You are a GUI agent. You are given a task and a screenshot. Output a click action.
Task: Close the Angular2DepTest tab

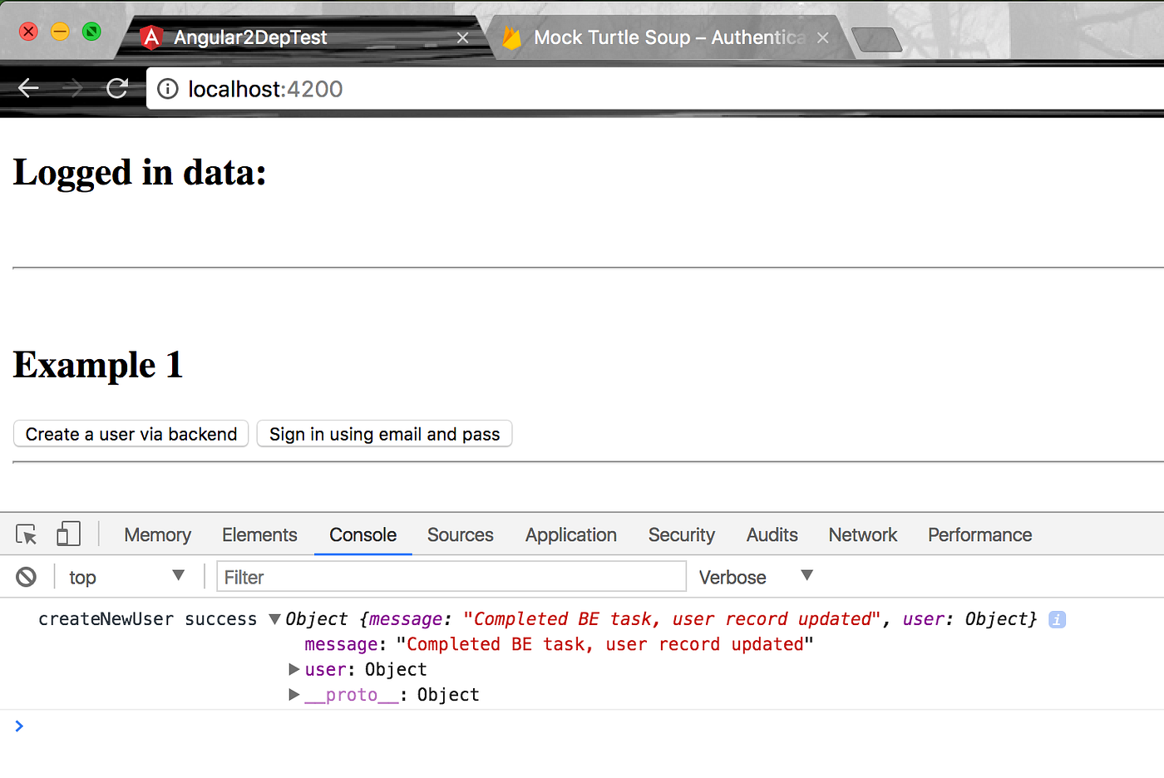(463, 37)
